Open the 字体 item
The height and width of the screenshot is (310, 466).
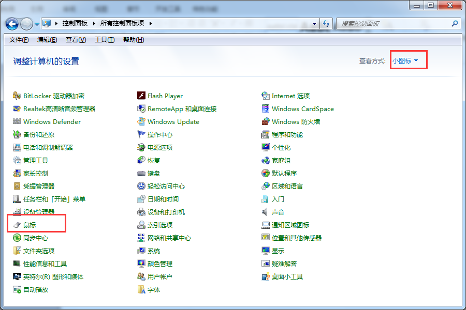pyautogui.click(x=154, y=289)
